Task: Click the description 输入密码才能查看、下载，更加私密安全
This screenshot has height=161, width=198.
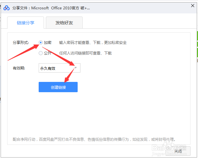Action: coord(93,43)
